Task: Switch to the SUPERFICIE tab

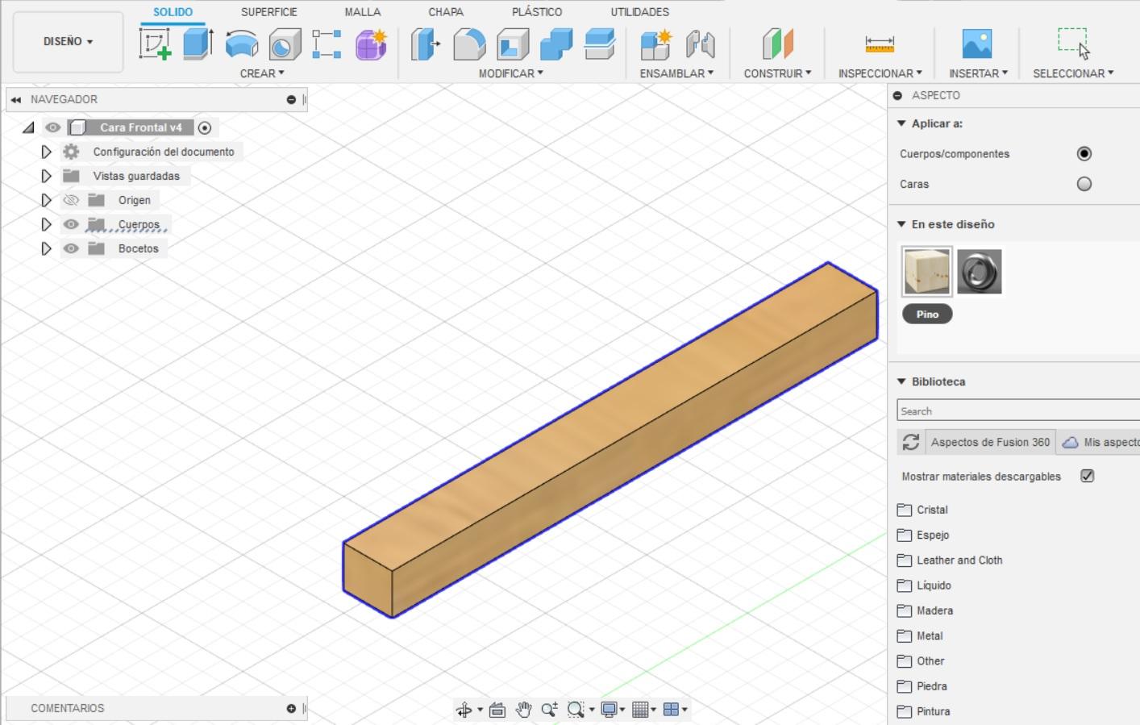Action: tap(269, 12)
